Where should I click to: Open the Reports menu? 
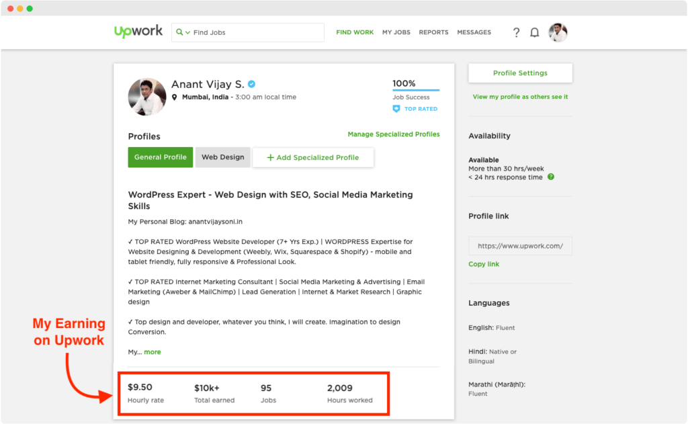click(433, 32)
